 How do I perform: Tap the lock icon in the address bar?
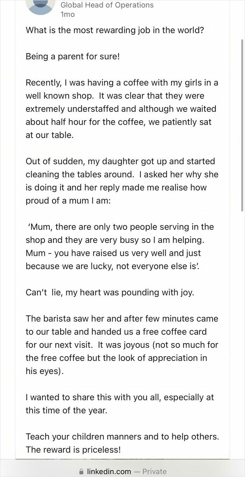81,471
